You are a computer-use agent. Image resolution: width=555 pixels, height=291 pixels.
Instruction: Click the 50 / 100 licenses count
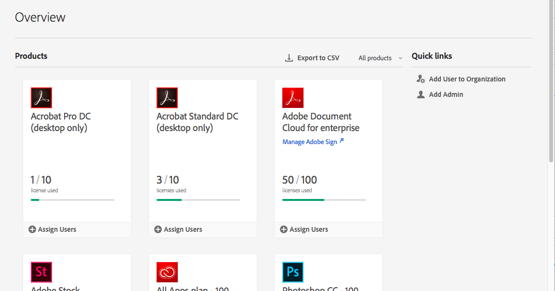[300, 180]
